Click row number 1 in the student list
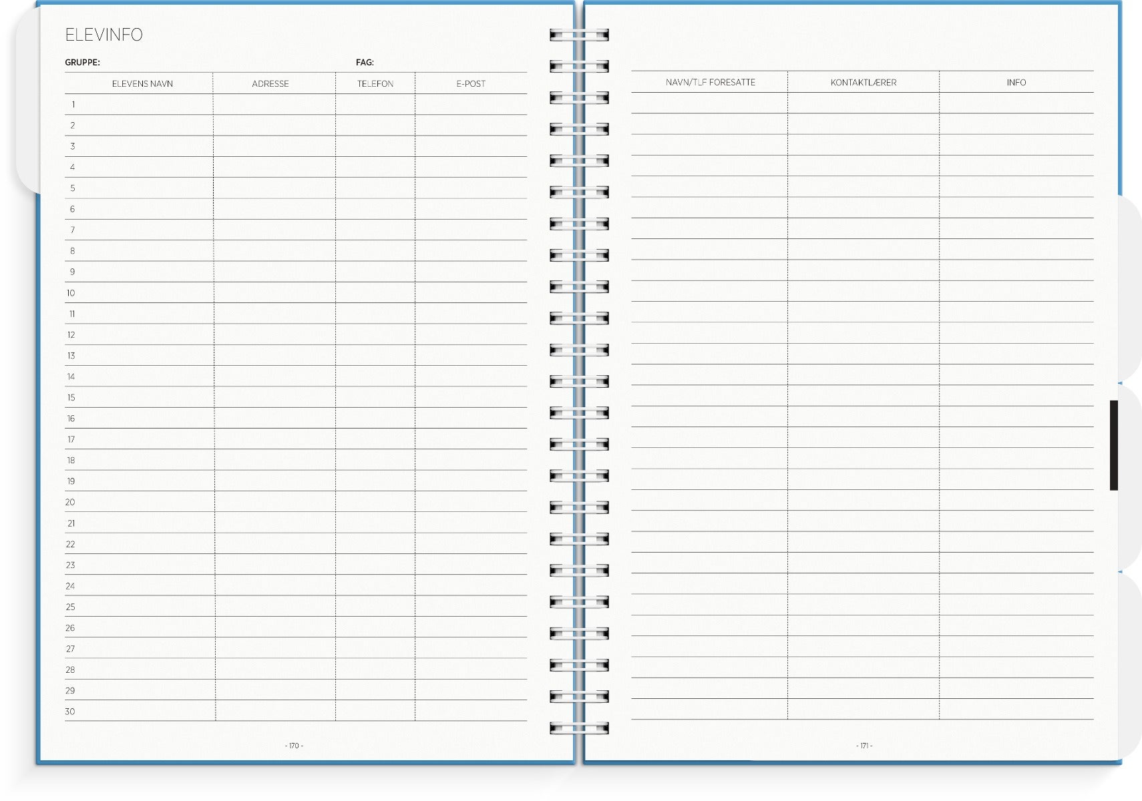Image resolution: width=1142 pixels, height=801 pixels. (x=73, y=104)
